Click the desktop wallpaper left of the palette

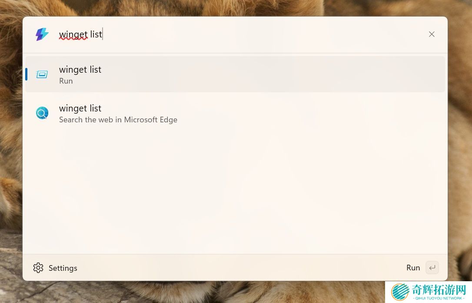(x=11, y=152)
